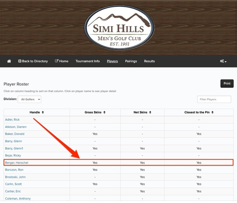This screenshot has height=203, width=237.
Task: Click Gross Skins Yes for Carlin, Scott
Action: (95, 184)
